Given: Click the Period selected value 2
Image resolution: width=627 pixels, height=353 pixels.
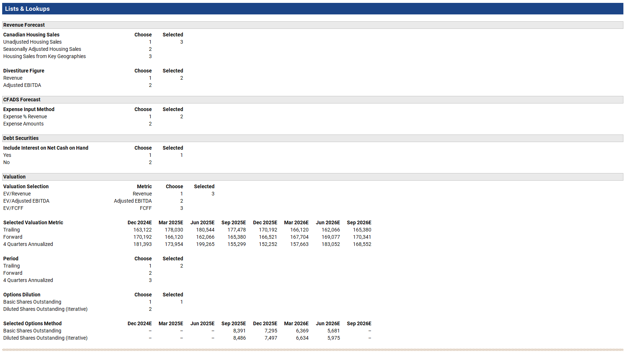Looking at the screenshot, I should point(182,266).
